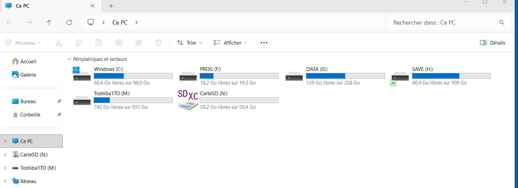The width and height of the screenshot is (518, 188).
Task: Collapse the Périphériques et lecteurs group
Action: pos(69,59)
